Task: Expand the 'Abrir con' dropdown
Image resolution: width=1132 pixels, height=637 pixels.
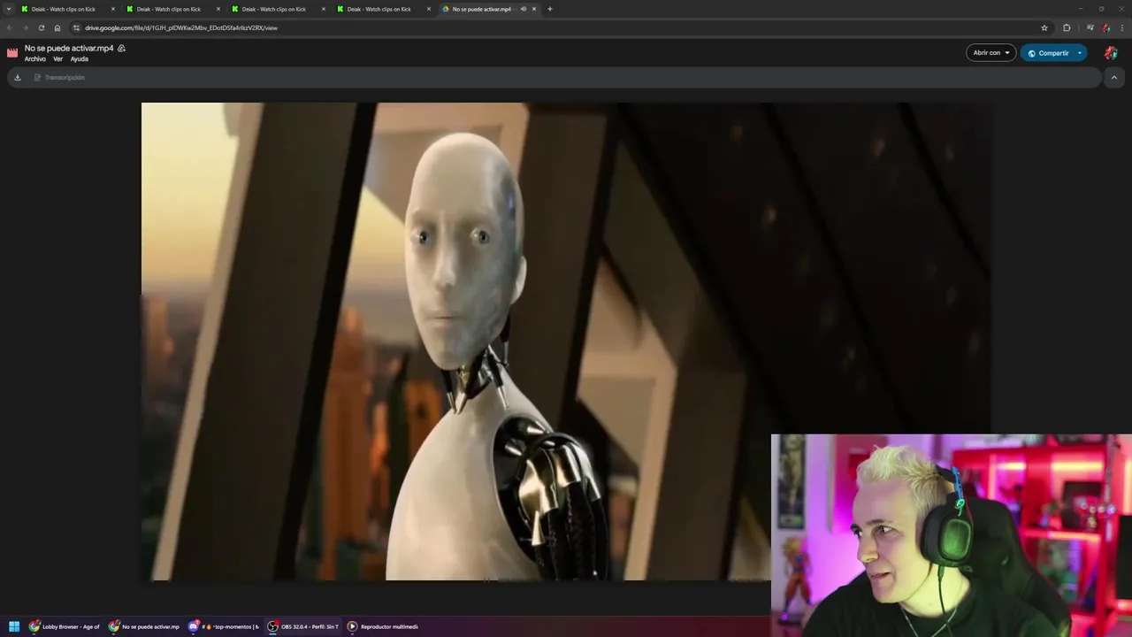Action: coord(991,53)
